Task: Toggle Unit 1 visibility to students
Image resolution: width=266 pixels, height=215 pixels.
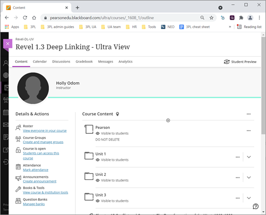Action: [x=98, y=160]
